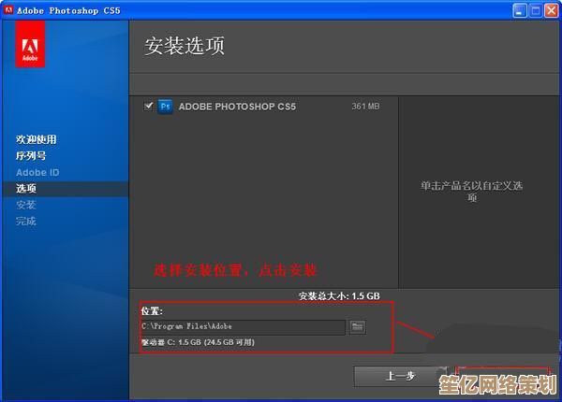The height and width of the screenshot is (402, 562).
Task: Uncheck the Adobe Photoshop CS5 component checkbox
Action: (148, 107)
